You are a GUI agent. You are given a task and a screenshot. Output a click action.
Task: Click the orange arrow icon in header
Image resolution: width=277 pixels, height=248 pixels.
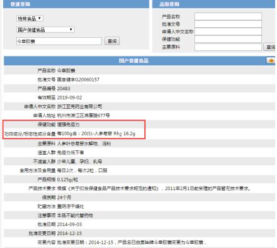point(271,60)
